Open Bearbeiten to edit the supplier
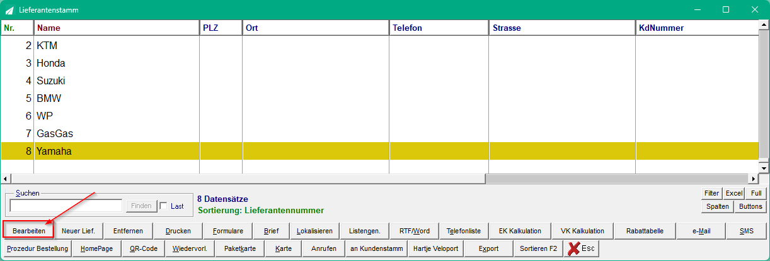The width and height of the screenshot is (770, 261). 28,231
